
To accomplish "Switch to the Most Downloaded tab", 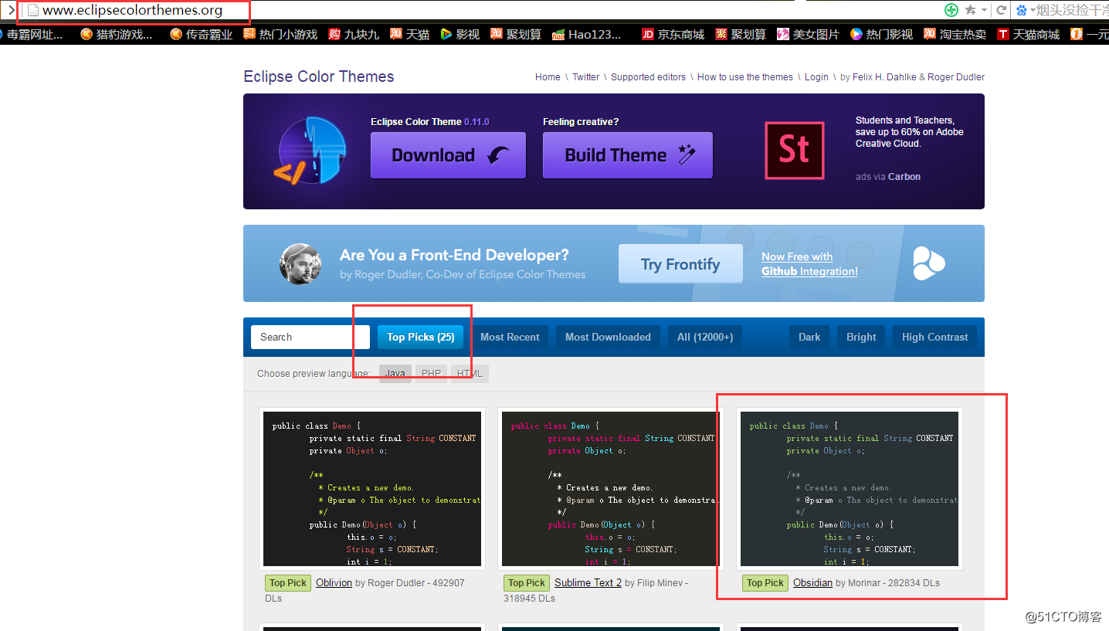I will click(x=608, y=337).
